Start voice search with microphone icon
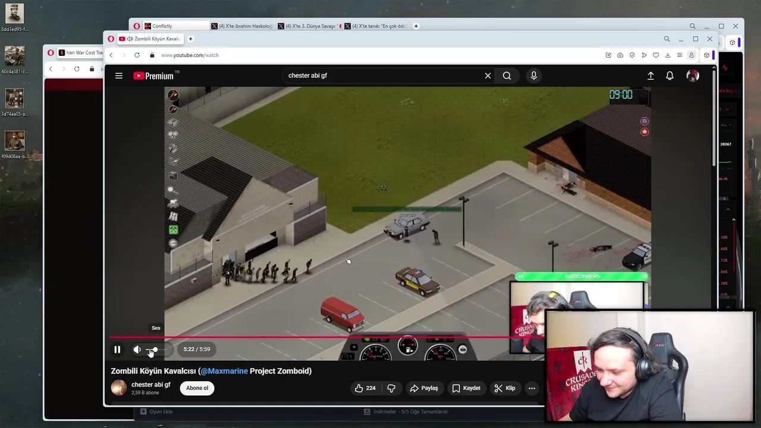Screen dimensions: 761x428 click(x=533, y=75)
